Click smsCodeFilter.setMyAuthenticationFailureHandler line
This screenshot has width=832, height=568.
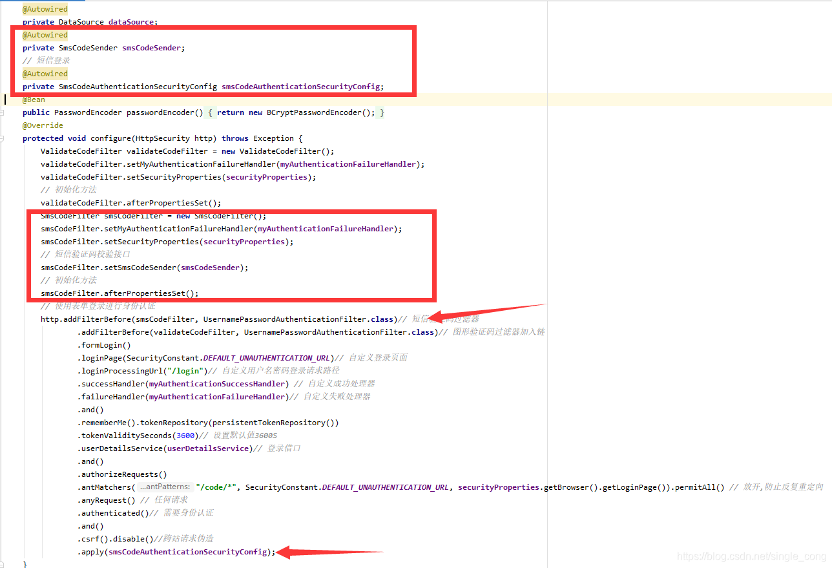[x=221, y=229]
